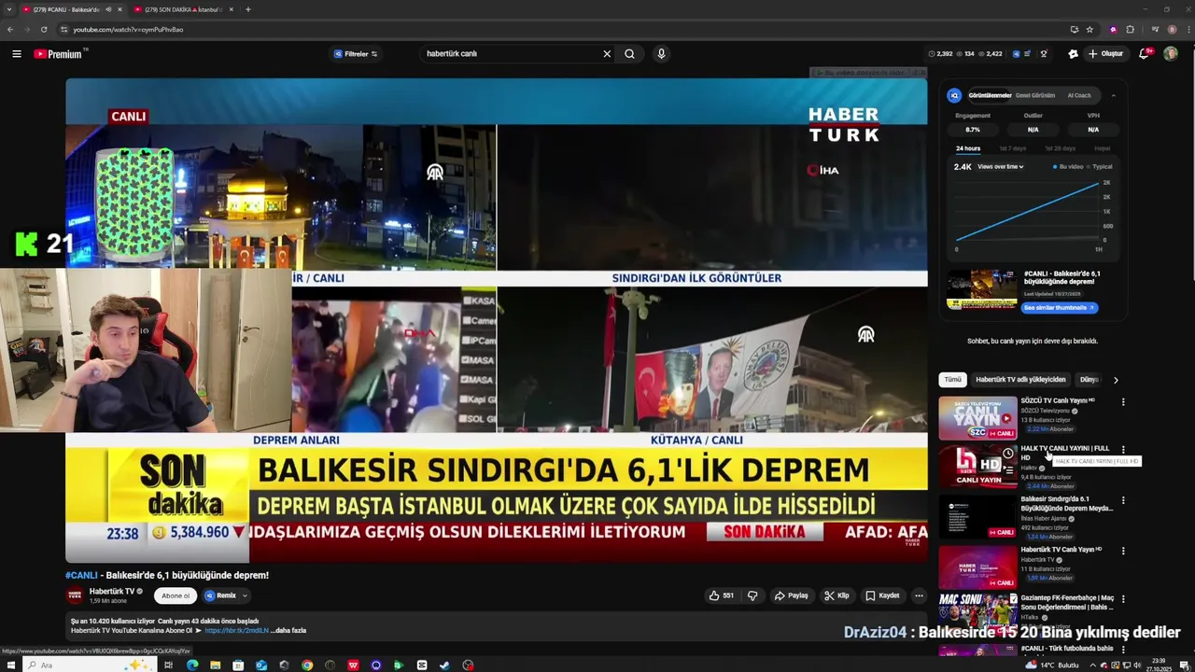Image resolution: width=1195 pixels, height=672 pixels.
Task: Open the hbr.tk subscription link
Action: click(236, 630)
